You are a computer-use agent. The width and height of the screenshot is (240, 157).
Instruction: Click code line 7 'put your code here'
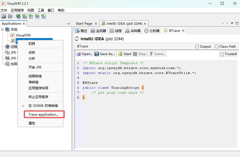point(118,93)
